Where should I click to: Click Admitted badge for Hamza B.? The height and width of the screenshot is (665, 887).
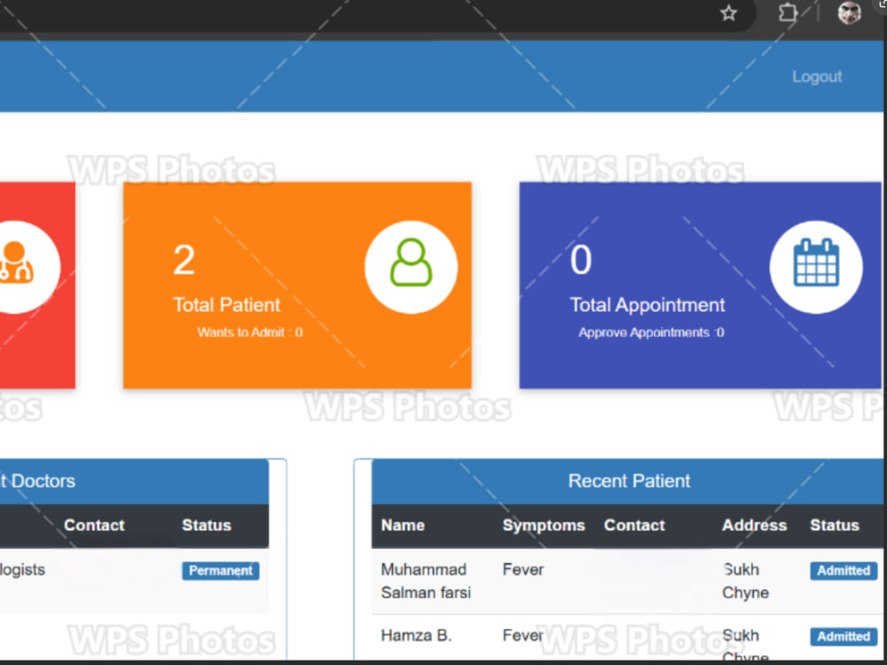tap(844, 637)
